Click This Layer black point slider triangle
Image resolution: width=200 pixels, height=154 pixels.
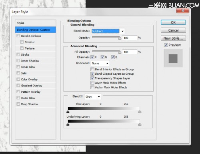pos(68,112)
